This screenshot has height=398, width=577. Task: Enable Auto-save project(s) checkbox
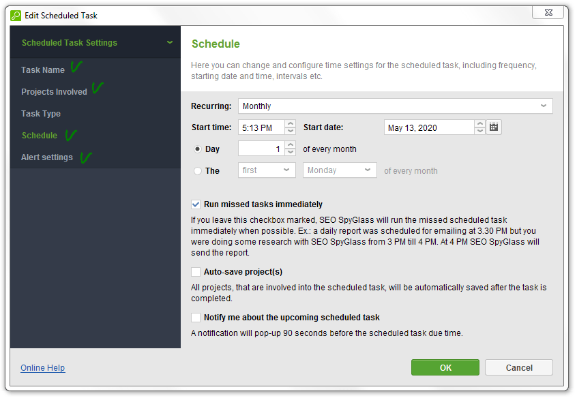196,272
